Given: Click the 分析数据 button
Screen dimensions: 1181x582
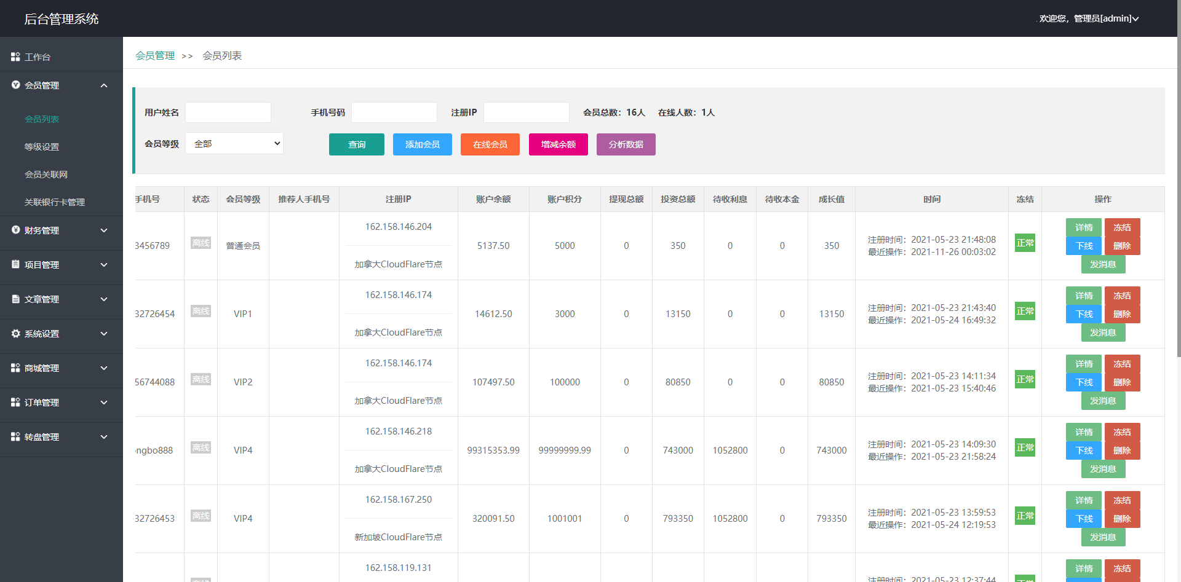Looking at the screenshot, I should coord(626,144).
